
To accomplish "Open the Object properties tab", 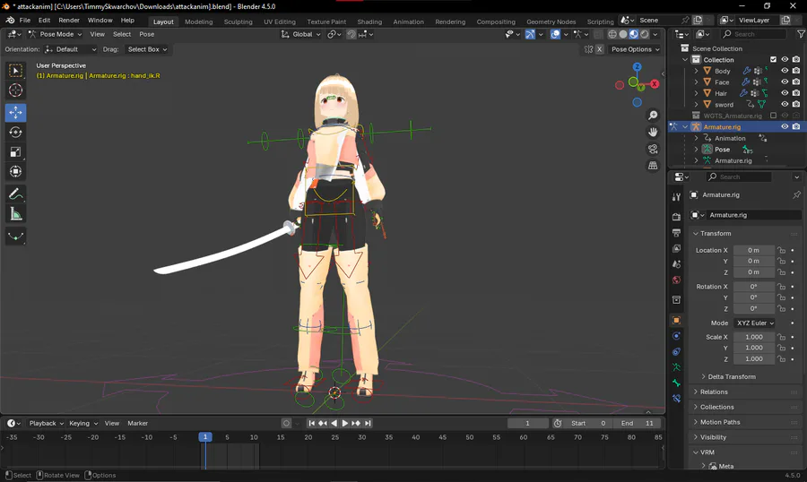I will (676, 320).
